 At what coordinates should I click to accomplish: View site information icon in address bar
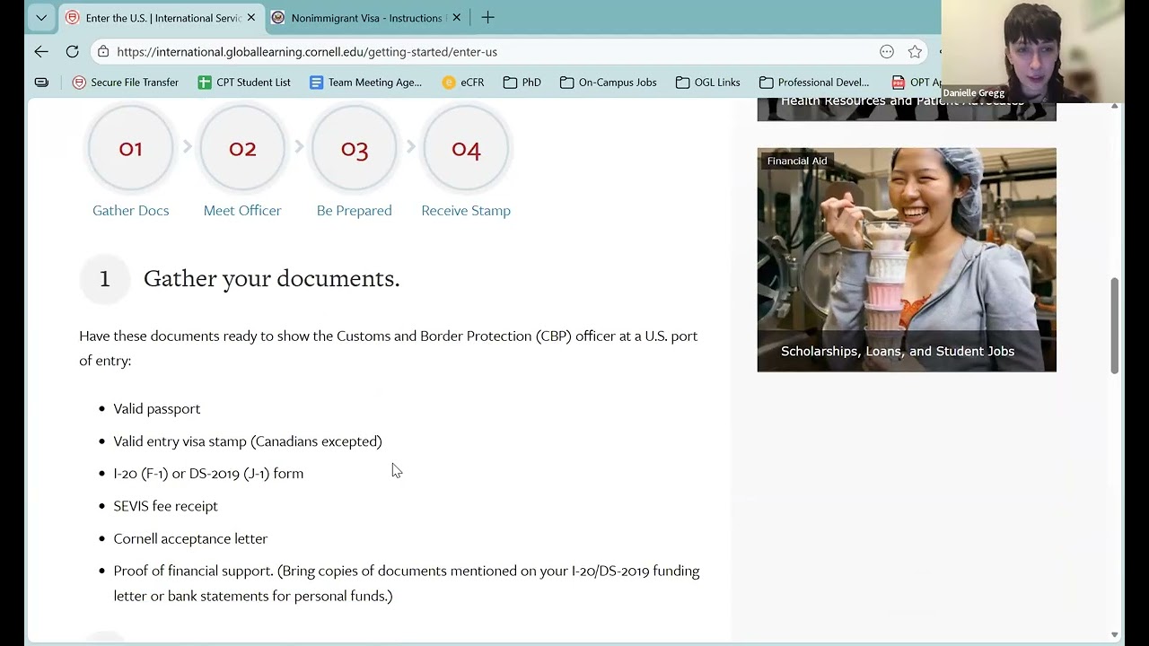coord(104,52)
